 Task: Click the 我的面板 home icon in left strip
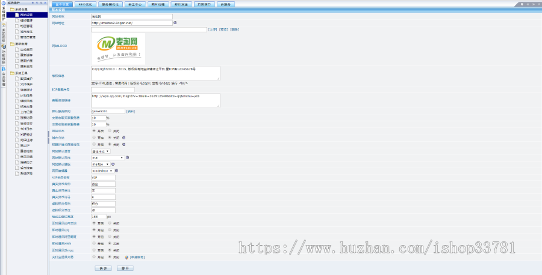(4, 25)
